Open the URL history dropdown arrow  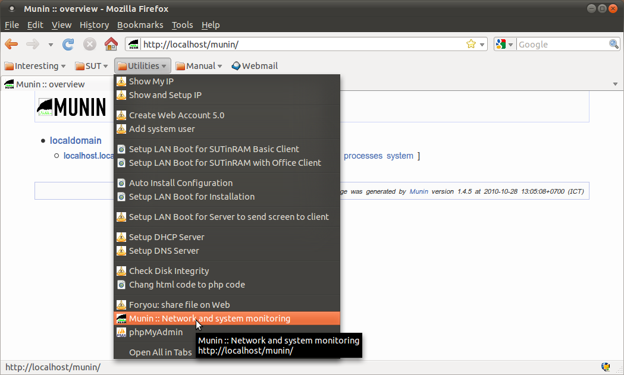pyautogui.click(x=482, y=45)
